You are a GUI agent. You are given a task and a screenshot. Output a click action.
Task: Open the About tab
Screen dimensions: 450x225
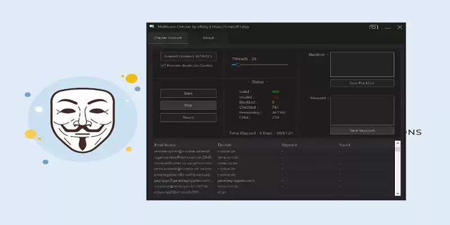[208, 38]
